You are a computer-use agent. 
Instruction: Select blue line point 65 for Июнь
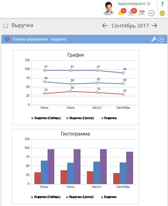point(44,82)
